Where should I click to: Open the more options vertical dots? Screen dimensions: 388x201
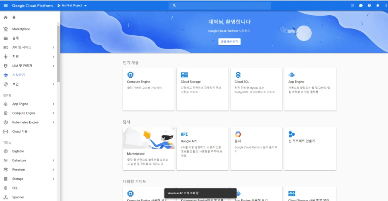[x=386, y=6]
